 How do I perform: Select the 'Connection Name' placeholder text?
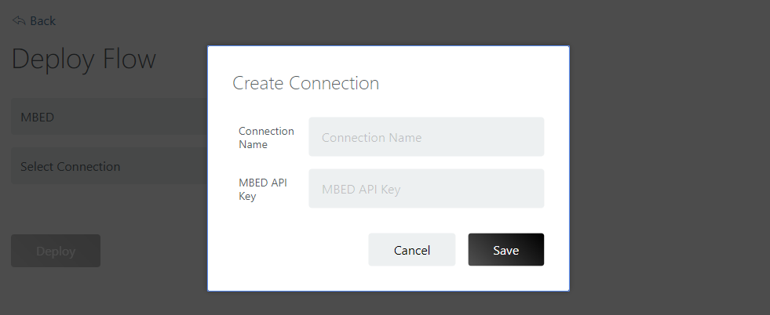371,138
